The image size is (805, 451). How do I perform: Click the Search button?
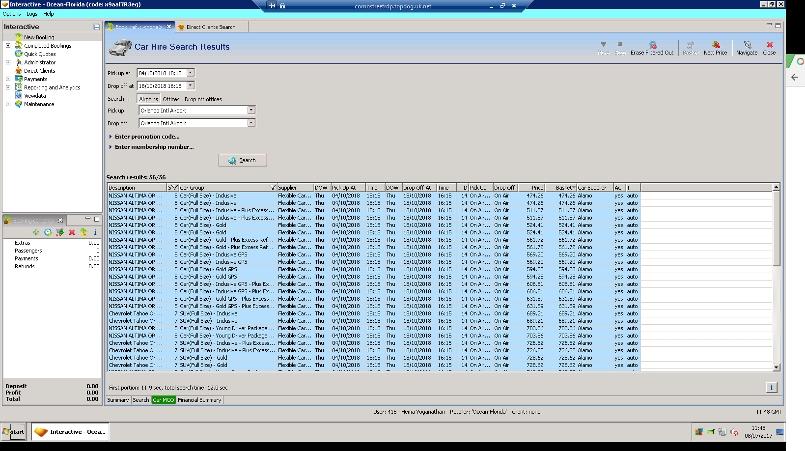243,160
